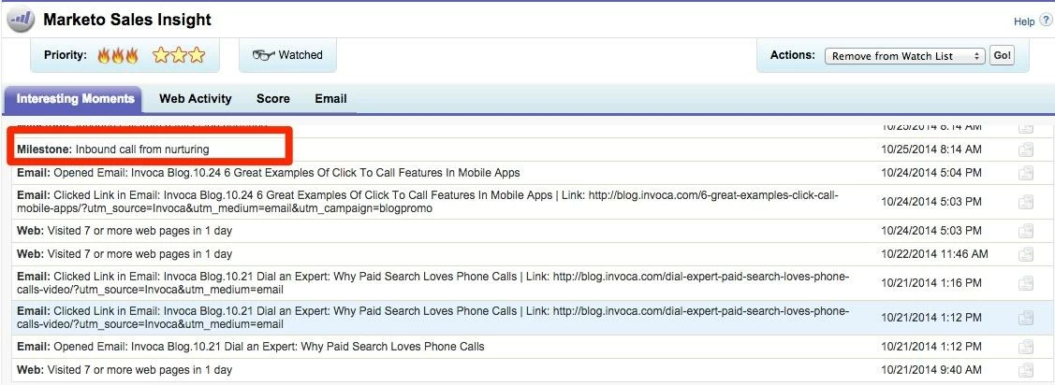Click the priority stars rating icon
Viewport: 1055px width, 385px height.
pos(178,55)
